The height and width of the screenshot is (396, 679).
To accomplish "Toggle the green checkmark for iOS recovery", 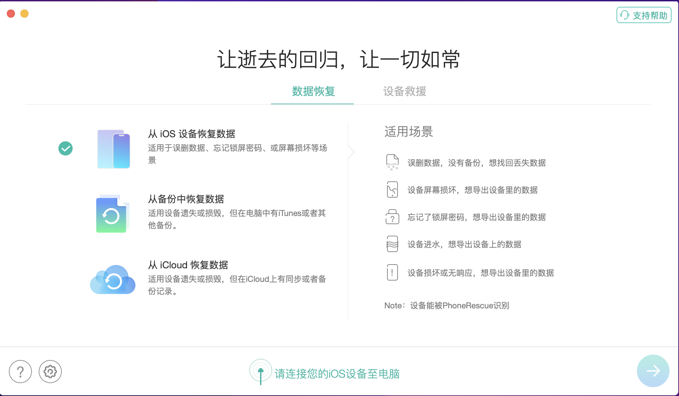I will pyautogui.click(x=66, y=148).
